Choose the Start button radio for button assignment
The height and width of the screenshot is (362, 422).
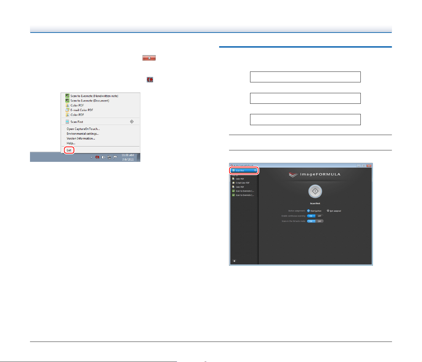(x=314, y=211)
